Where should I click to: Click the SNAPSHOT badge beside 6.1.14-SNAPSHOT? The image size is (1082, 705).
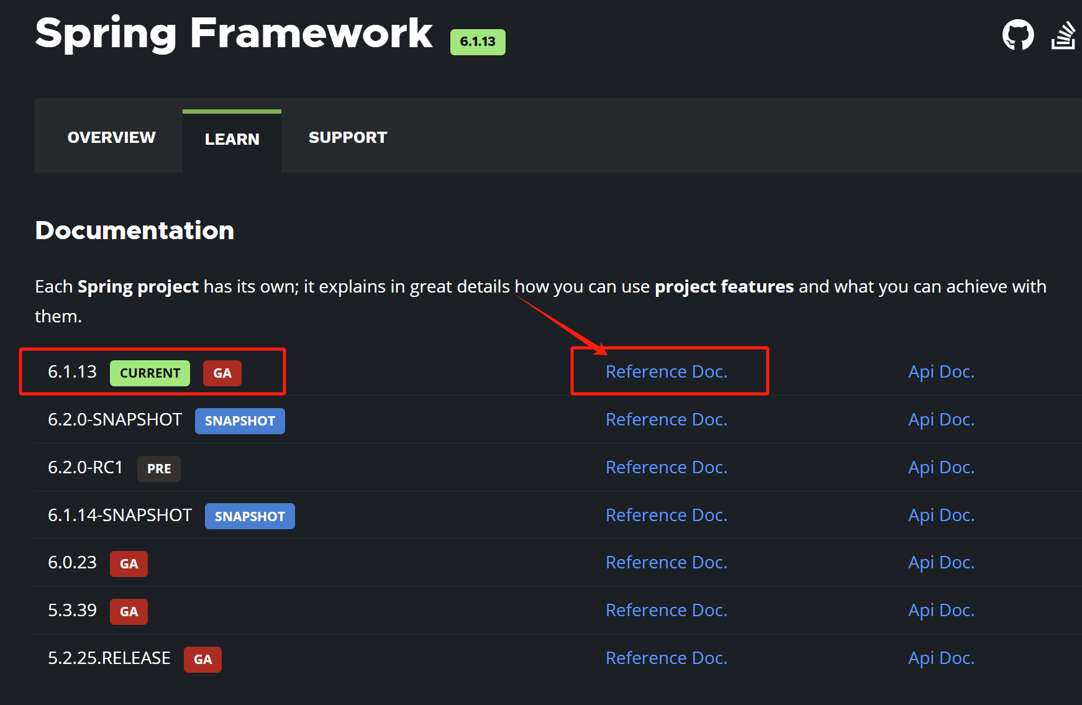tap(250, 516)
